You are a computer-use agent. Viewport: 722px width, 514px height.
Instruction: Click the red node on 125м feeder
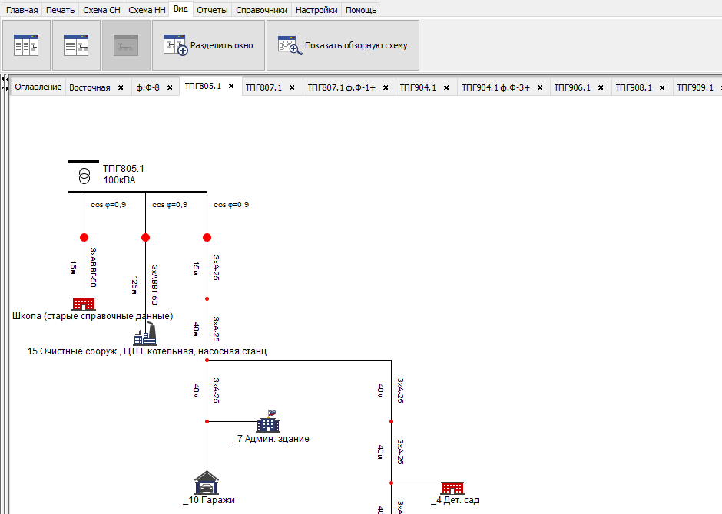pos(145,237)
